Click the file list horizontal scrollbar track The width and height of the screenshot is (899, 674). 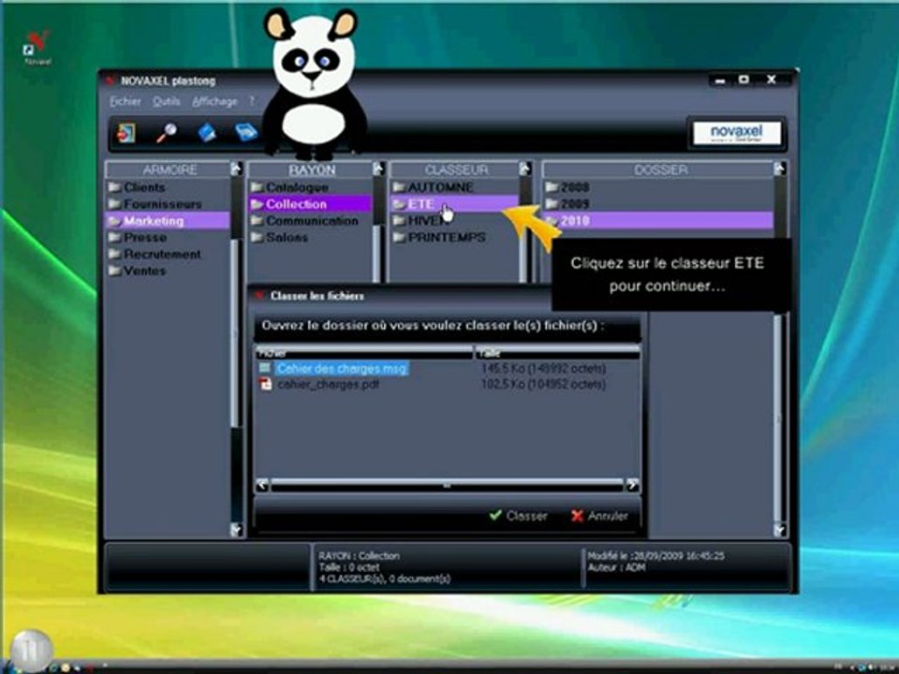pos(448,485)
